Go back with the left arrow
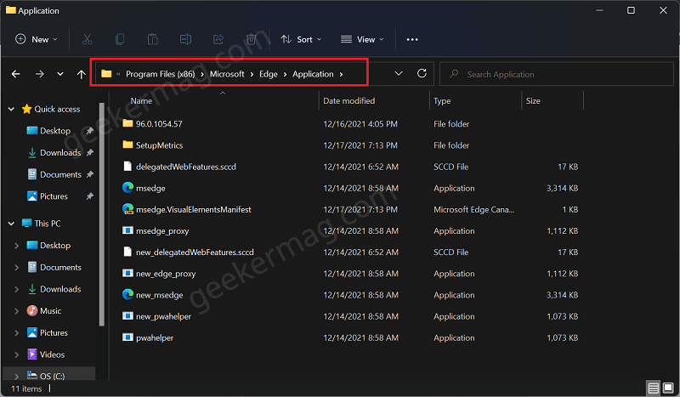 (15, 74)
